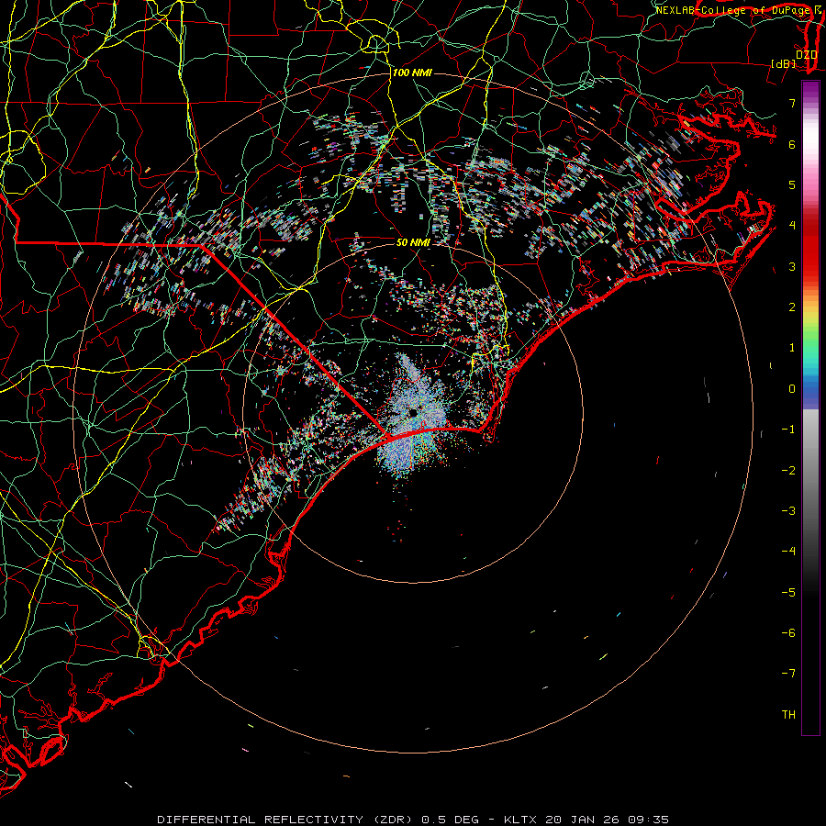The width and height of the screenshot is (826, 826).
Task: Select the -5 value on the legend
Action: [788, 593]
